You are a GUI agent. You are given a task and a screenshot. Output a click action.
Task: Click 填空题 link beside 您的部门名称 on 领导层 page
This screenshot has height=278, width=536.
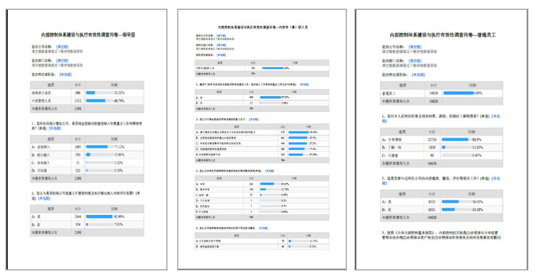(x=63, y=60)
